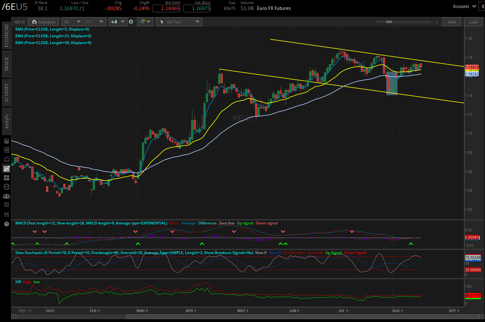Click the MACD Up signal legend label

click(245, 223)
